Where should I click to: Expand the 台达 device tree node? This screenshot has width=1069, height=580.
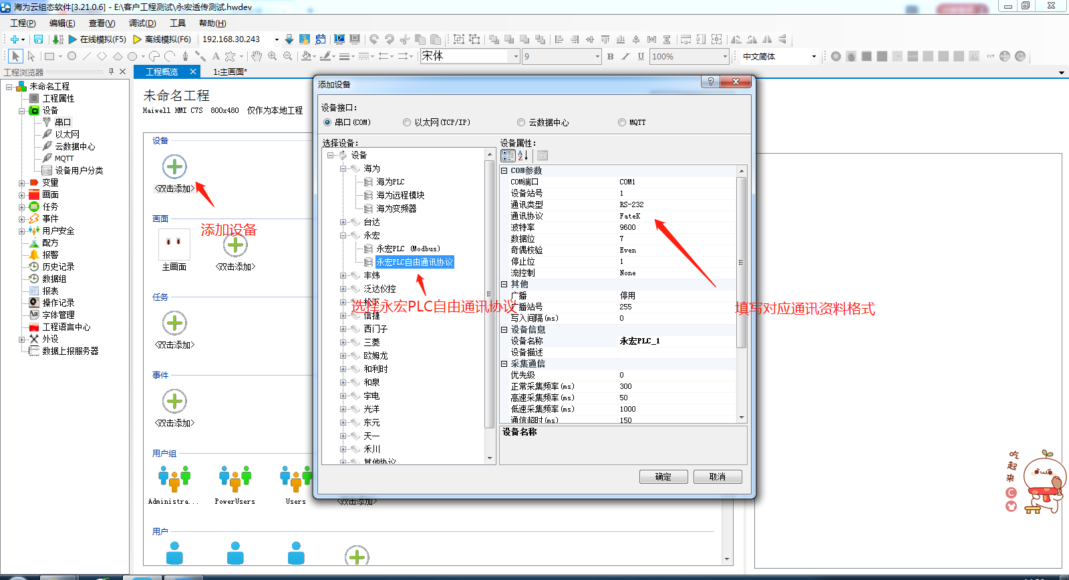point(343,222)
